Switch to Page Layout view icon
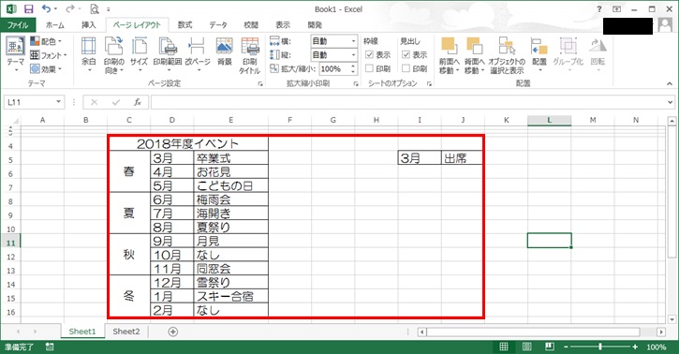 coord(526,347)
